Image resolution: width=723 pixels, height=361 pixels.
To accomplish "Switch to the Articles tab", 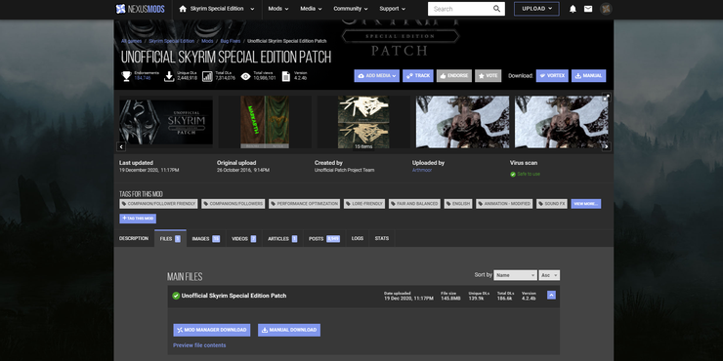I will [x=282, y=238].
